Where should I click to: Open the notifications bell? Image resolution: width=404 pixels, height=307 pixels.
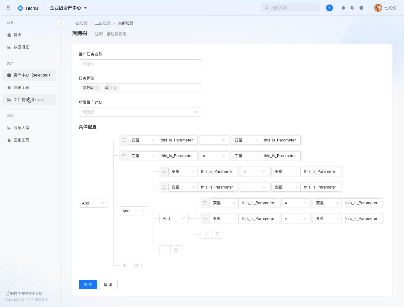[x=343, y=8]
